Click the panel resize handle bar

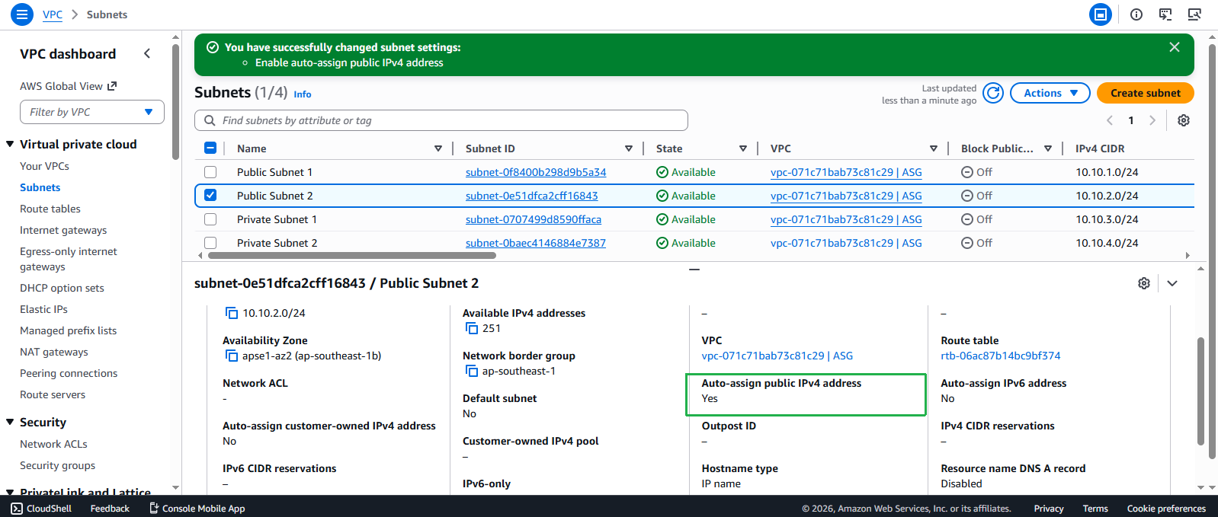694,269
